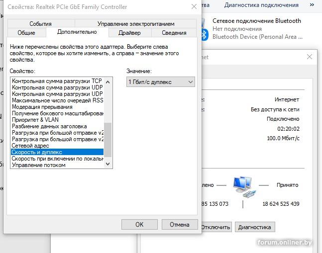This screenshot has width=322, height=253.
Task: Click the property list scroll down arrow
Action: click(x=108, y=164)
